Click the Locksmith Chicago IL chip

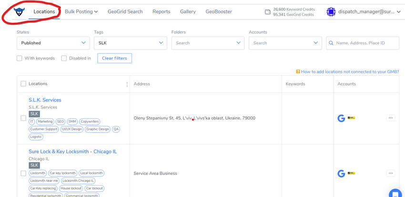click(x=78, y=181)
